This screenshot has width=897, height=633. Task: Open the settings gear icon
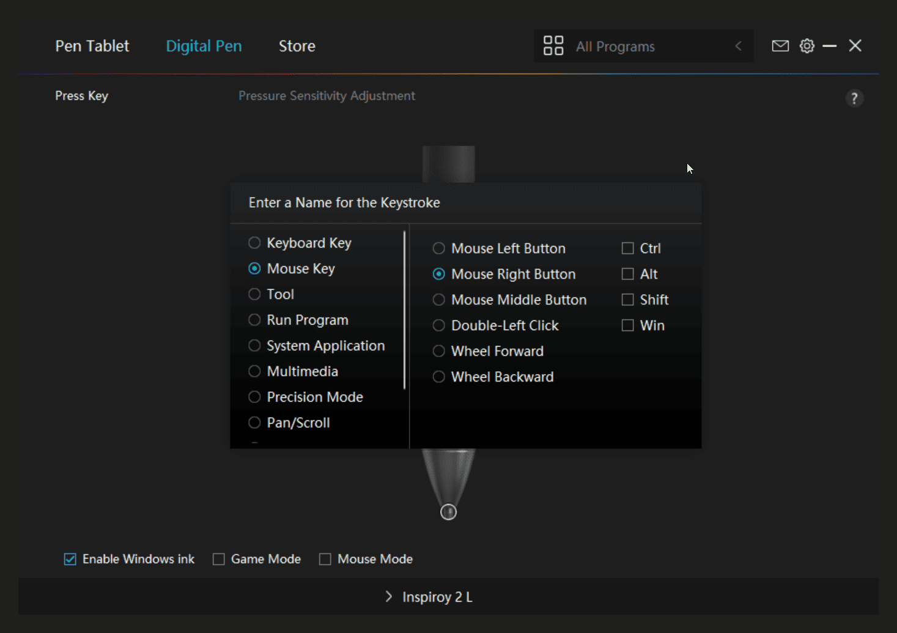coord(807,46)
